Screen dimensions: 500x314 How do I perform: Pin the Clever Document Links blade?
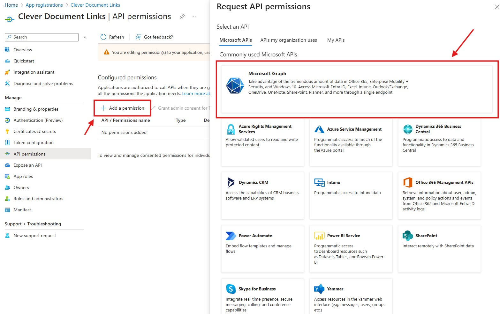pos(182,17)
